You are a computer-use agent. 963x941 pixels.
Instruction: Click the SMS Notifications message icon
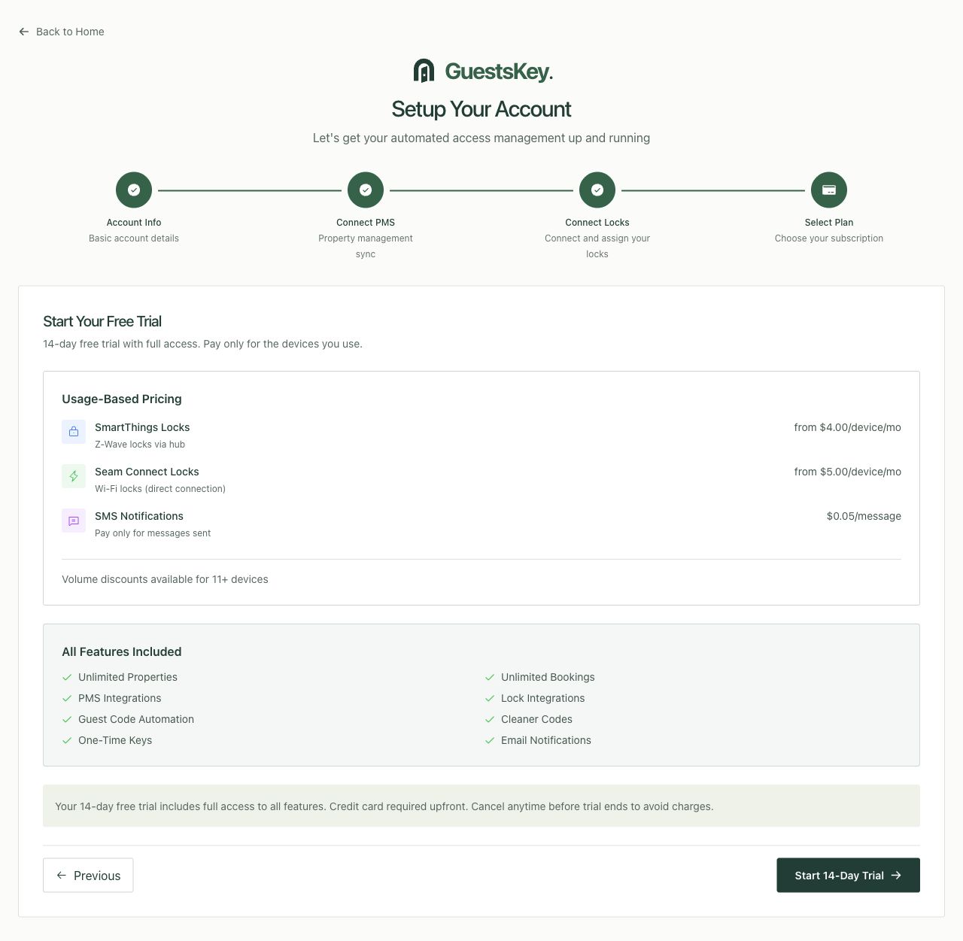tap(74, 521)
